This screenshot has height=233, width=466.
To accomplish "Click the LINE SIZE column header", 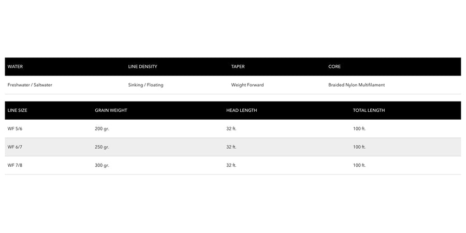I will tap(17, 110).
